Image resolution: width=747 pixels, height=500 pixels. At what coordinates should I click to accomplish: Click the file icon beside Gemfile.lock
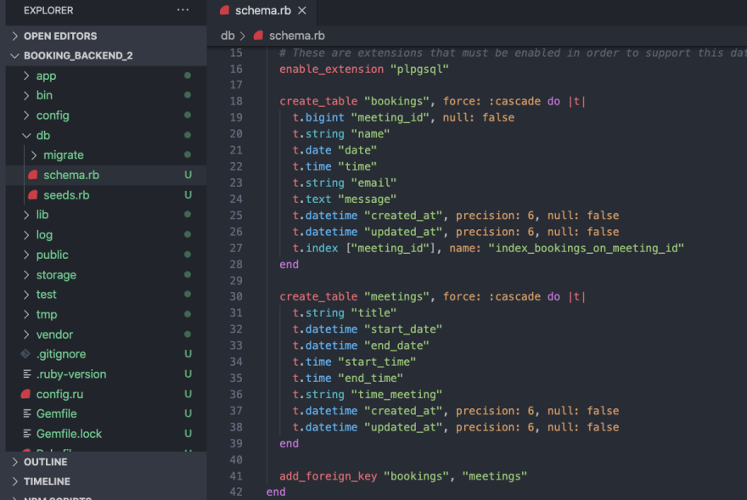pos(26,434)
